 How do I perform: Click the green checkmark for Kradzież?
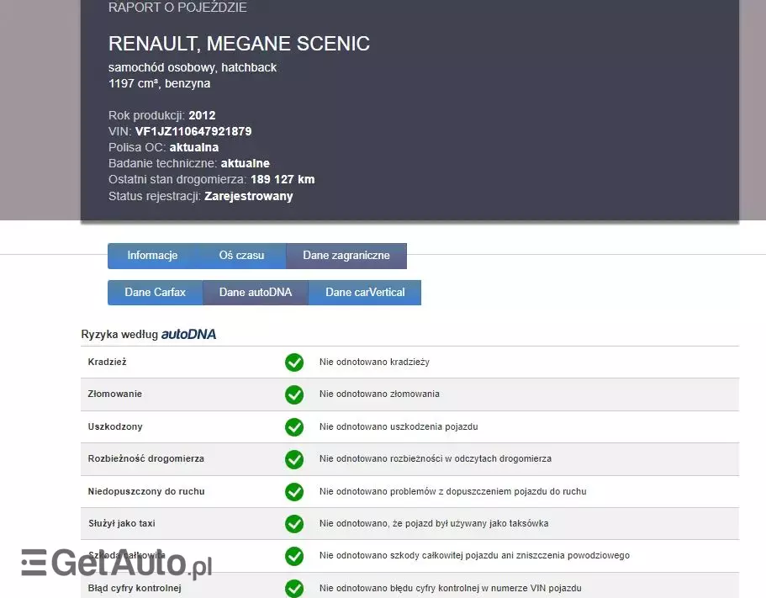pos(294,362)
